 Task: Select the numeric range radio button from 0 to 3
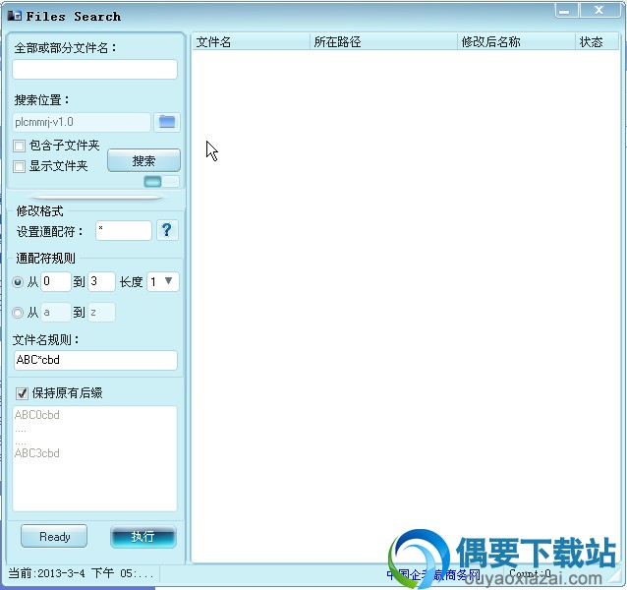point(18,282)
